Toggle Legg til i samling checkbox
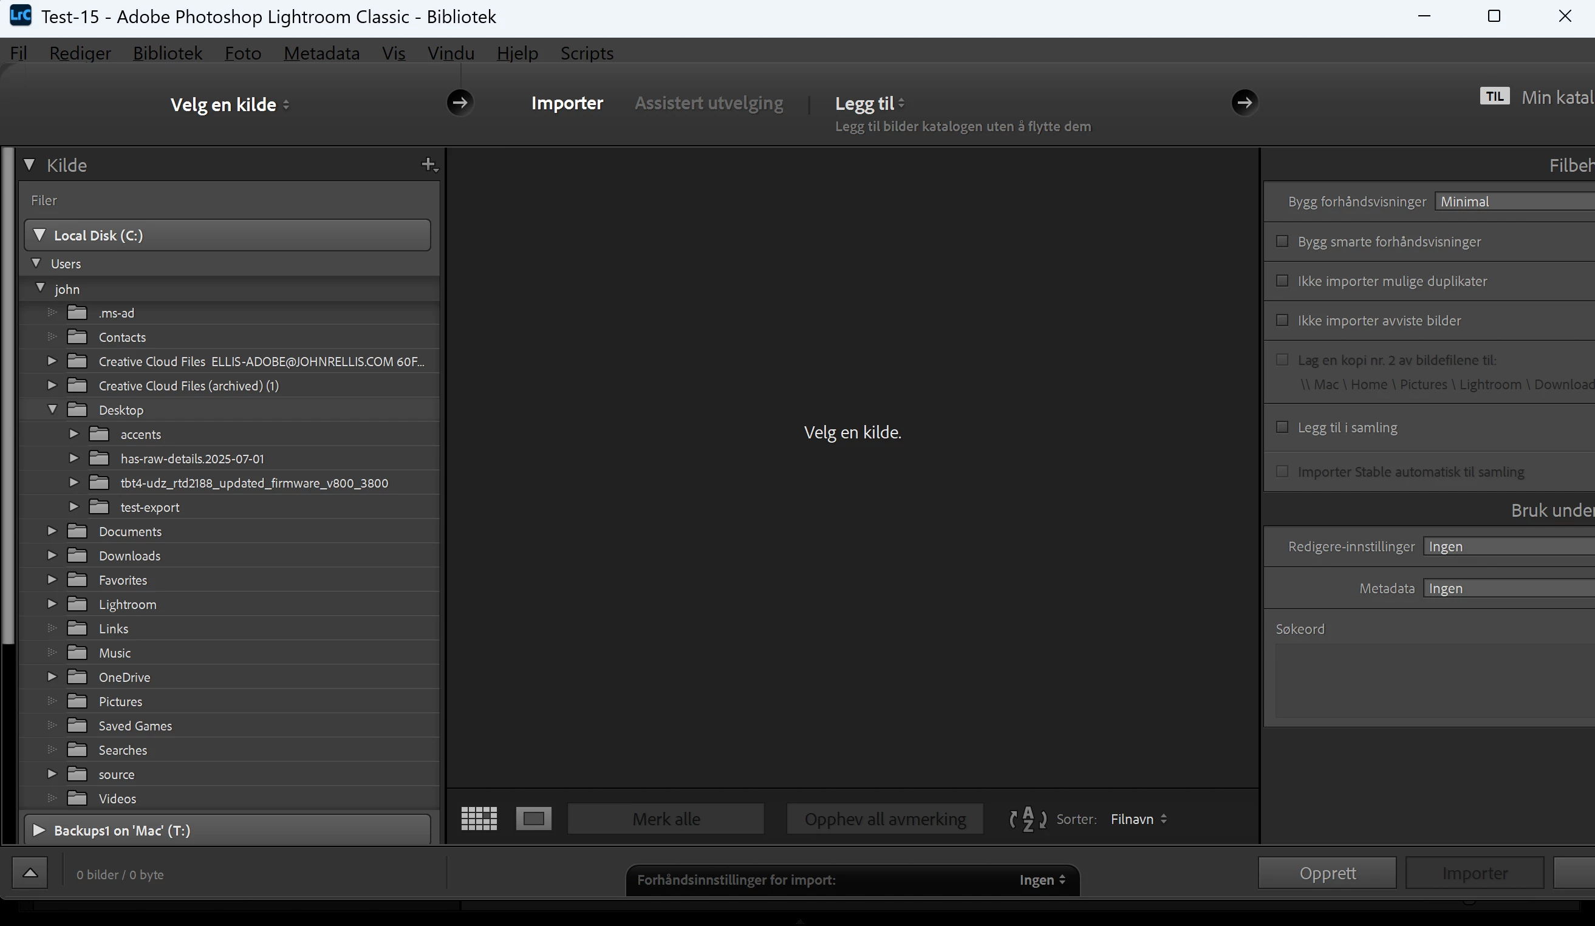Screen dimensions: 1595x926 click(1282, 427)
